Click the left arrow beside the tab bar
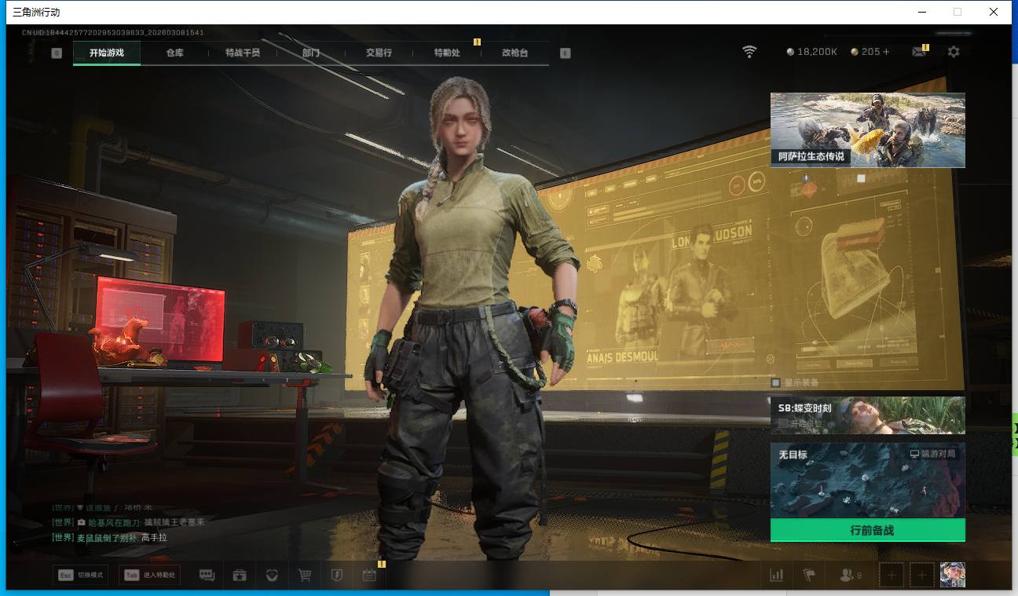The width and height of the screenshot is (1018, 596). coord(57,53)
